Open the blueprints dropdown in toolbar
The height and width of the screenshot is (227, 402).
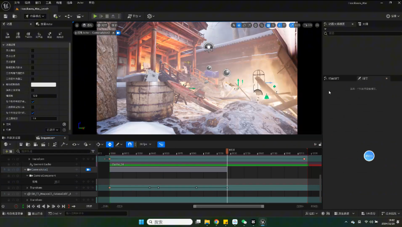pos(69,16)
